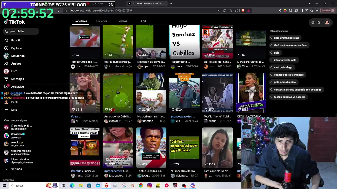Click the #viral hashtag link
The width and height of the screenshot is (337, 189).
(x=74, y=117)
